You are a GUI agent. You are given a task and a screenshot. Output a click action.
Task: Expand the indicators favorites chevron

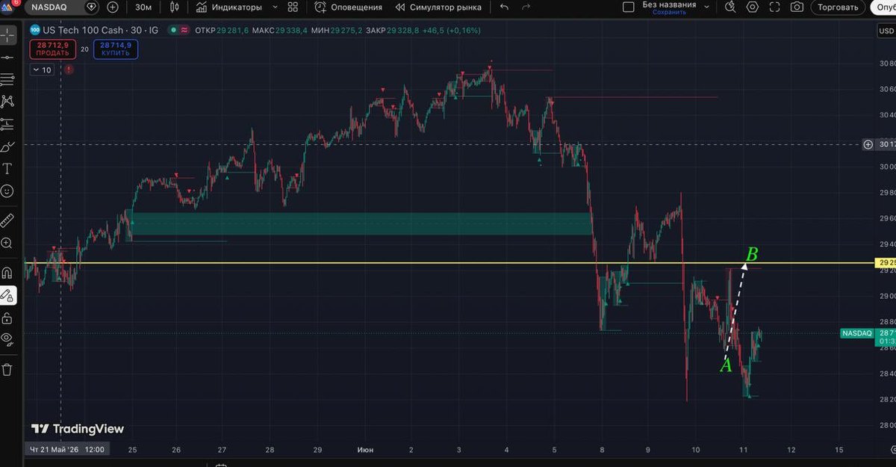coord(275,7)
